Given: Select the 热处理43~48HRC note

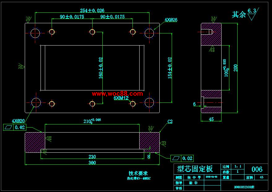Looking at the screenshot, I should (139, 178).
